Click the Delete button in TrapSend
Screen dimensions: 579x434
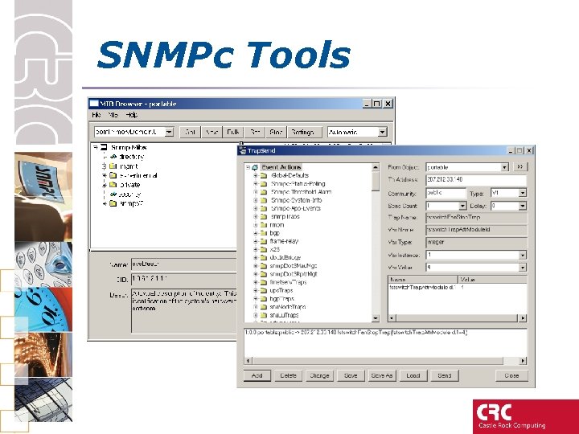pos(289,375)
